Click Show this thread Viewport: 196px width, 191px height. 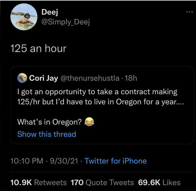pyautogui.click(x=47, y=134)
